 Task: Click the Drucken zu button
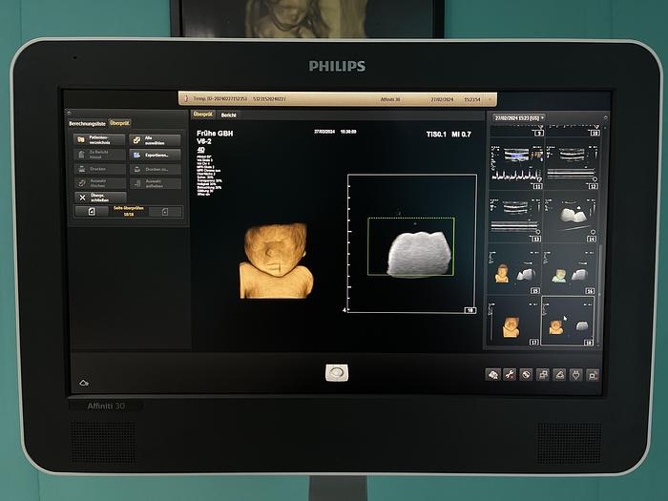(155, 169)
